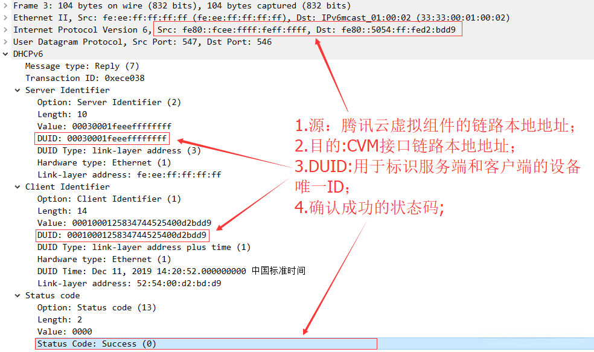Select the Status Code: Success row
Viewport: 594px width, 352px height.
(x=206, y=344)
